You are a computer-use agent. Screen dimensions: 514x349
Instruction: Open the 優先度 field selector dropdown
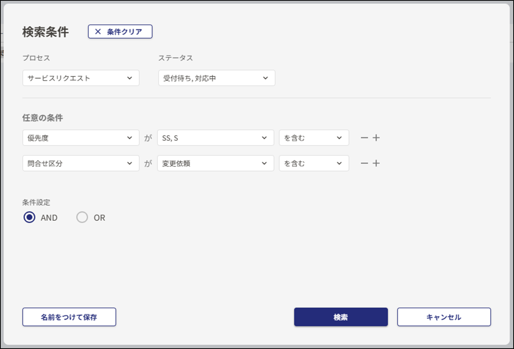[x=80, y=137]
